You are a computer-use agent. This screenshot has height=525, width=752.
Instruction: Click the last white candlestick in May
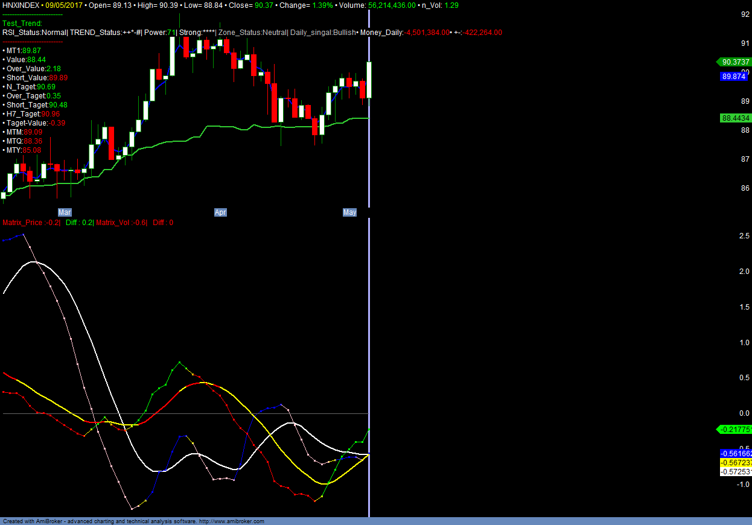point(369,80)
